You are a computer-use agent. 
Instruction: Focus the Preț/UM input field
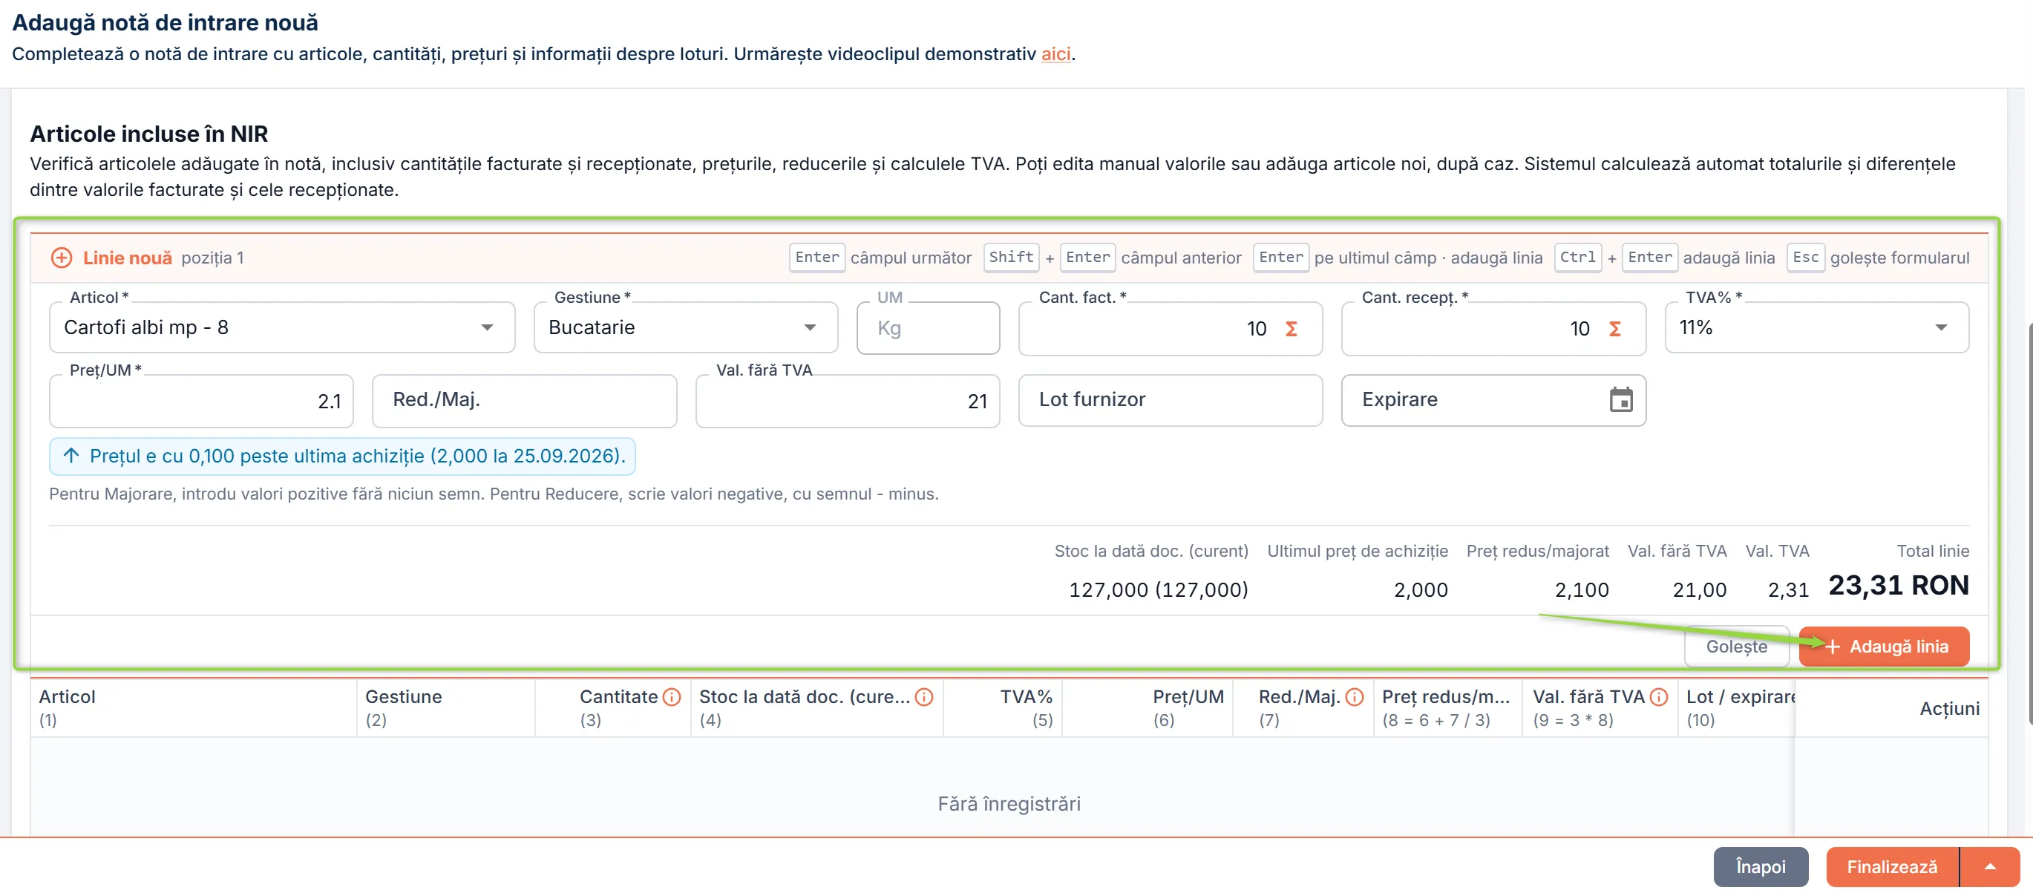tap(201, 401)
